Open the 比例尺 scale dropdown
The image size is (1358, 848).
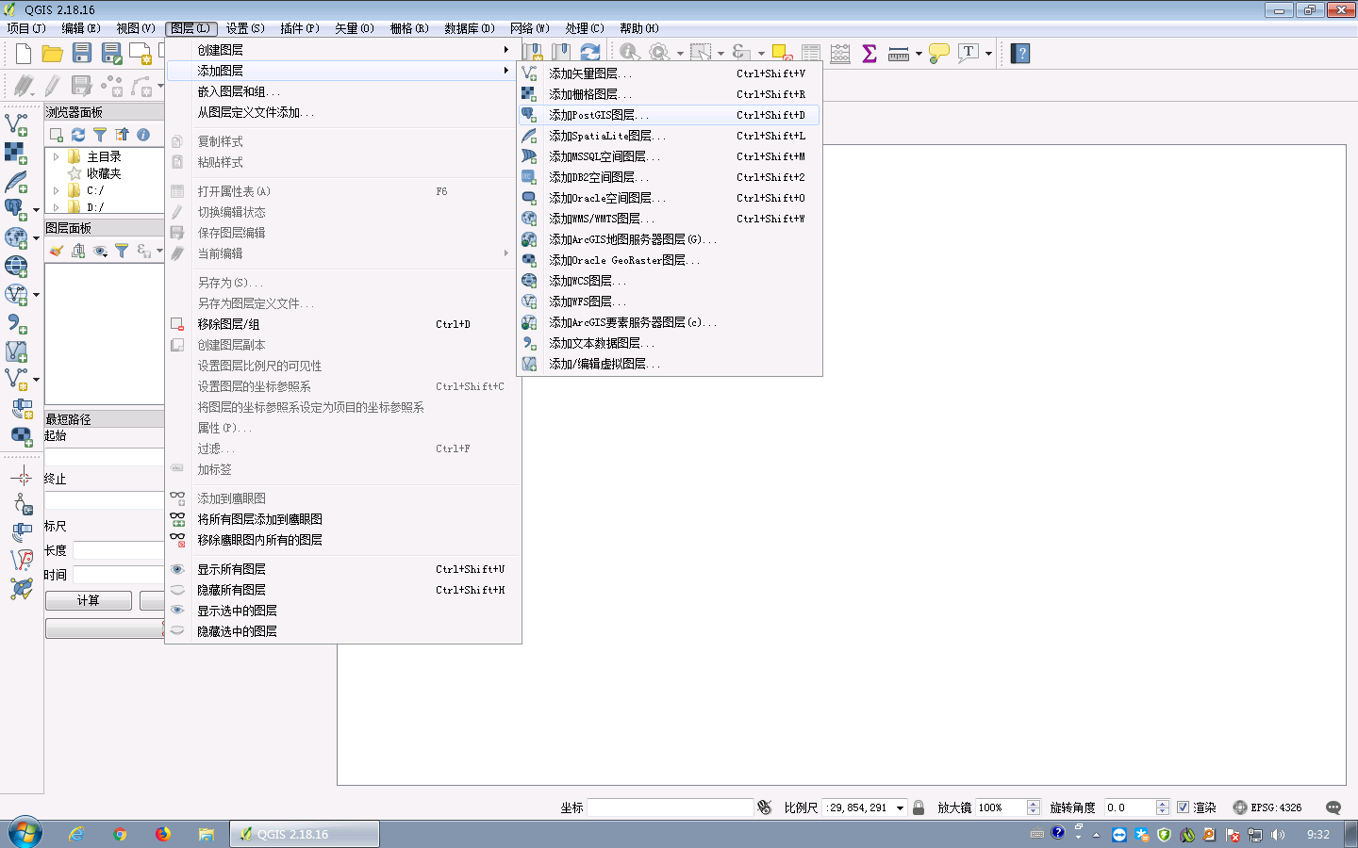coord(901,807)
